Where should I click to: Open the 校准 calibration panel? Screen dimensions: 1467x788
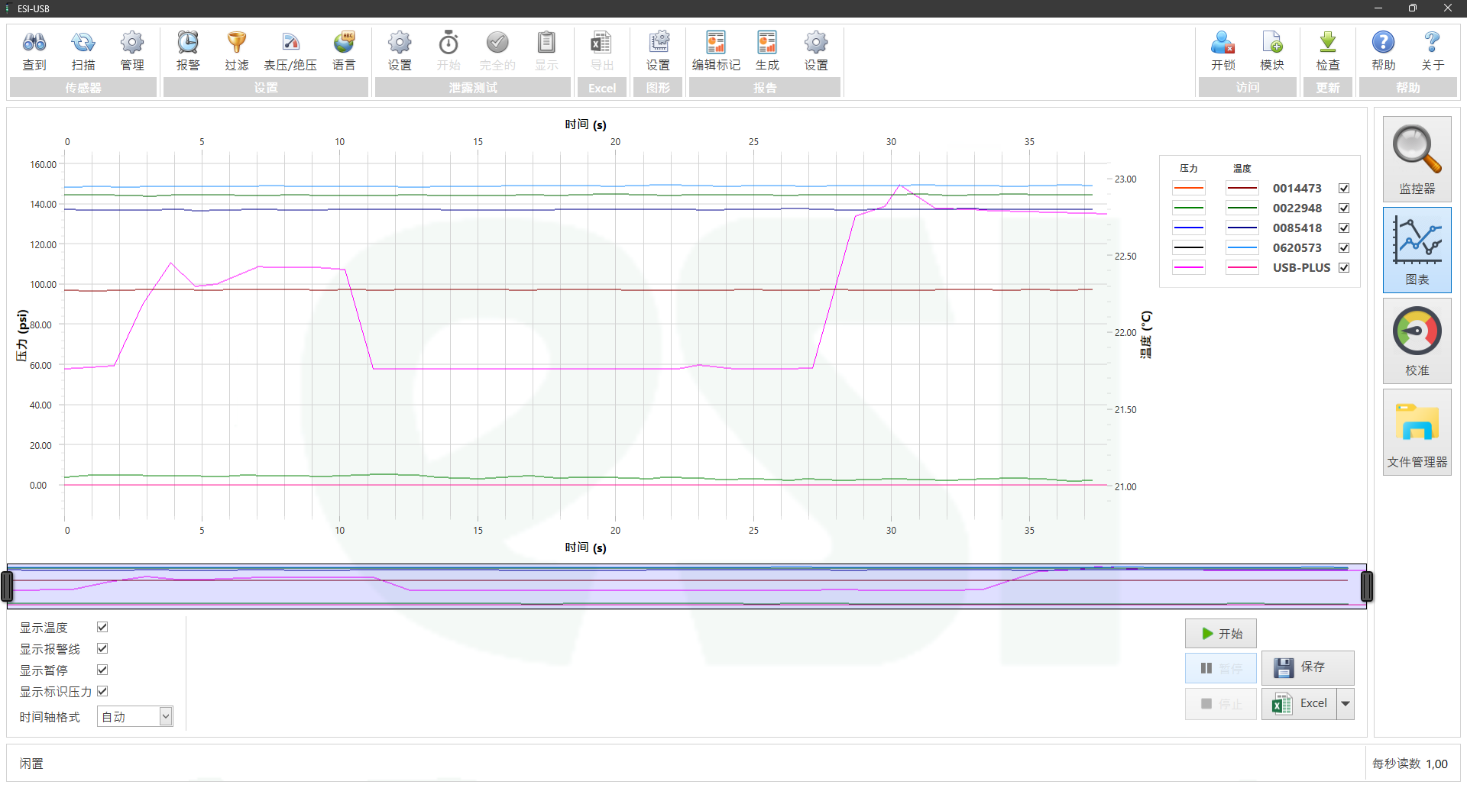point(1417,341)
